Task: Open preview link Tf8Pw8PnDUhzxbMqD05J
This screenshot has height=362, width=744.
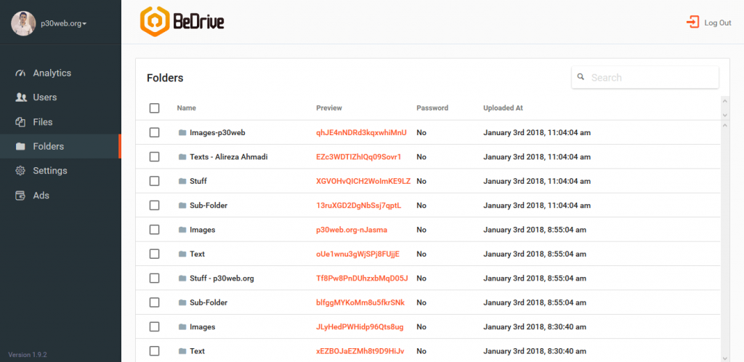Action: click(362, 278)
